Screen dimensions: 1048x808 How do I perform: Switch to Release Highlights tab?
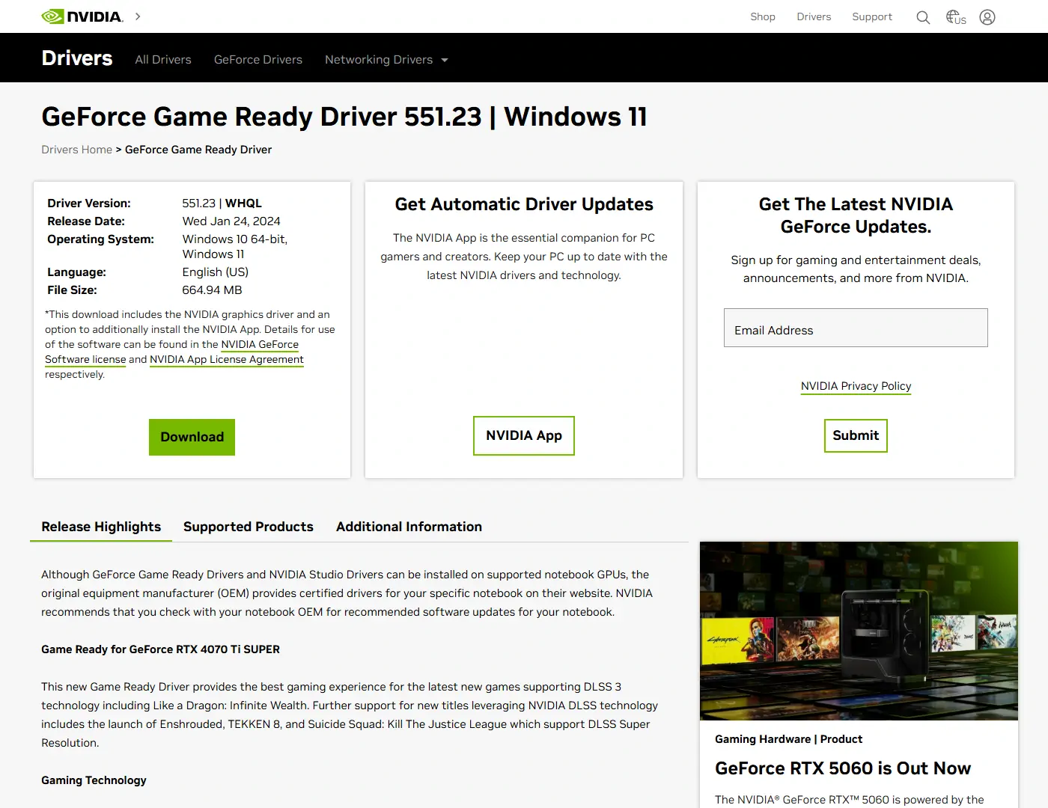[x=101, y=527]
